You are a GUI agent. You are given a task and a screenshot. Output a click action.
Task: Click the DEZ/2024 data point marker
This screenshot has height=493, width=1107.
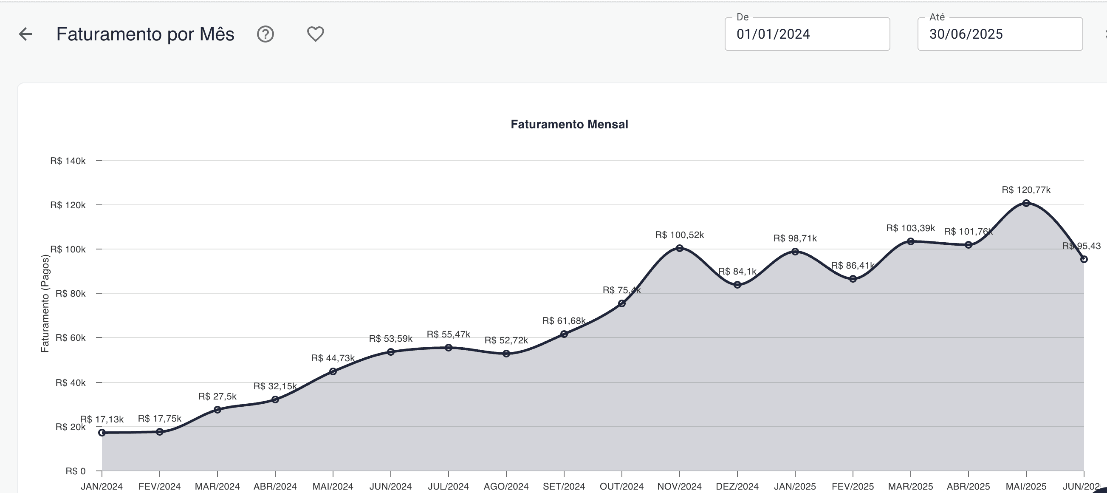737,285
